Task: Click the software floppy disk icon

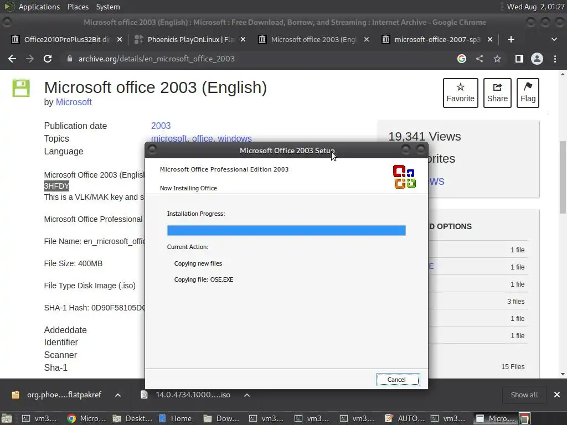Action: tap(22, 88)
